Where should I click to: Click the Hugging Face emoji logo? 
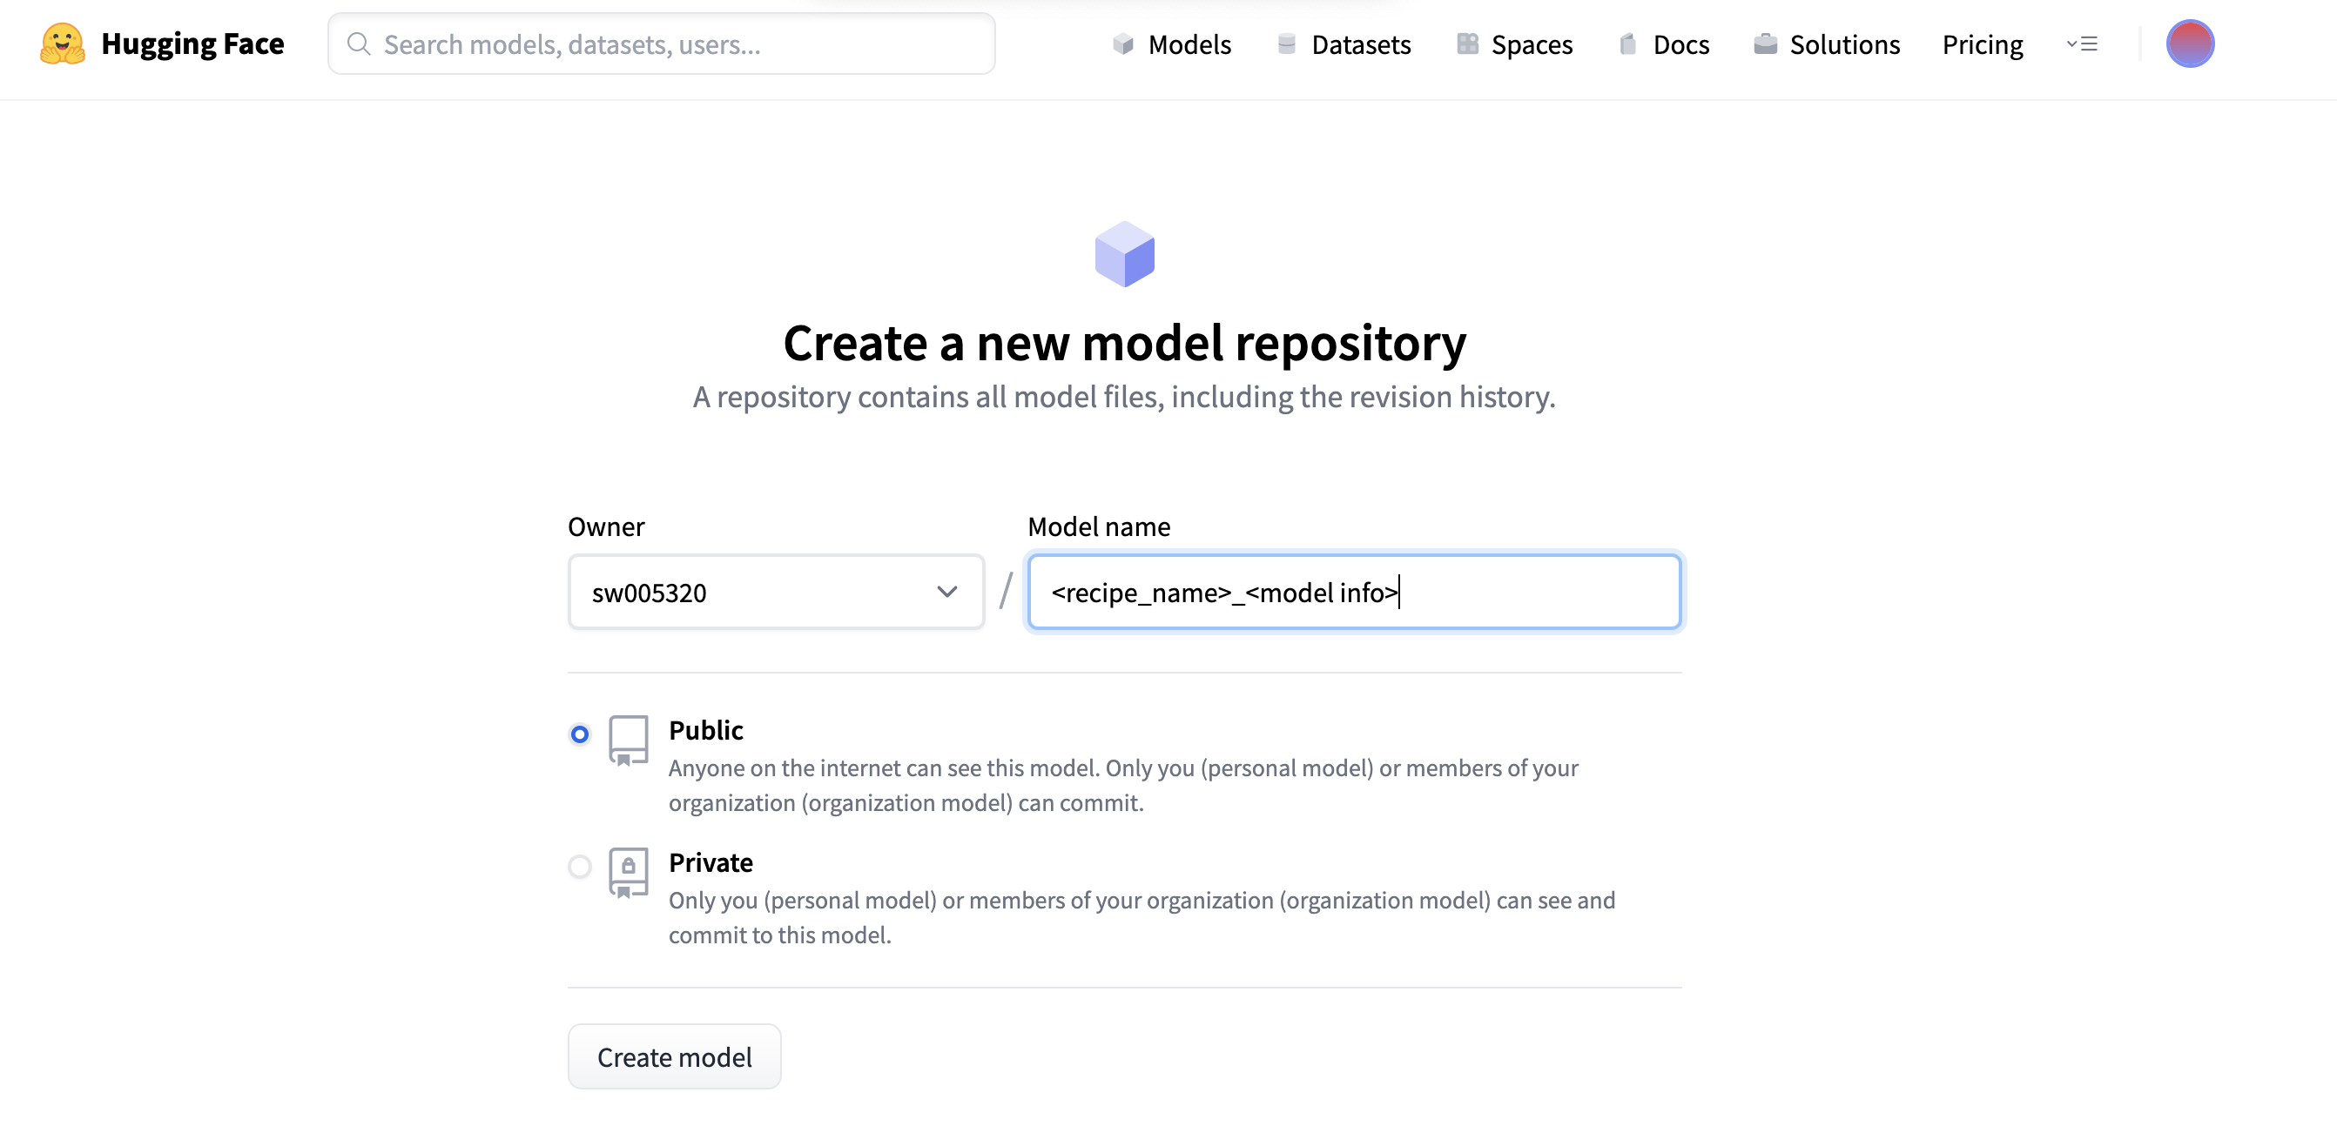[x=63, y=44]
